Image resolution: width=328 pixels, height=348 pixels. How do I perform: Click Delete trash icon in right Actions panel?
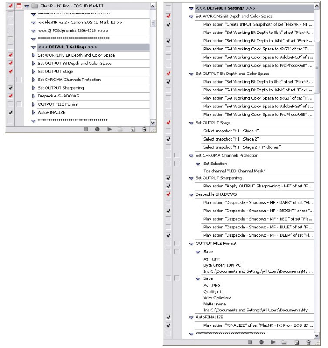click(308, 342)
